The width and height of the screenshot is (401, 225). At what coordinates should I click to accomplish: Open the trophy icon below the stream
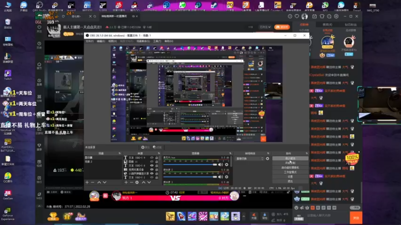(53, 216)
